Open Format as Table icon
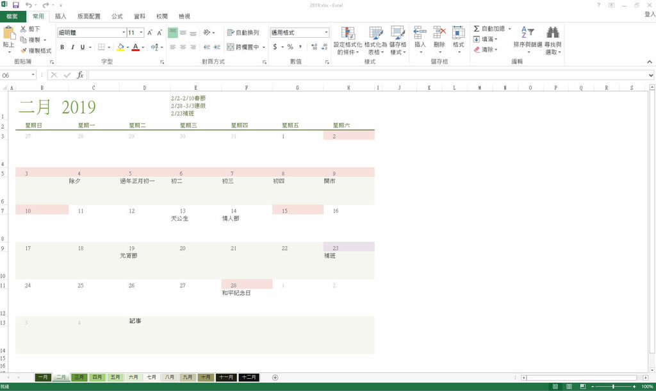 [x=375, y=33]
